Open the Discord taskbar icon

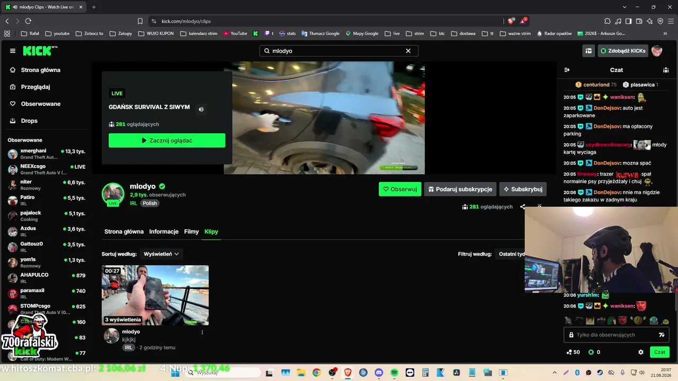[x=378, y=373]
